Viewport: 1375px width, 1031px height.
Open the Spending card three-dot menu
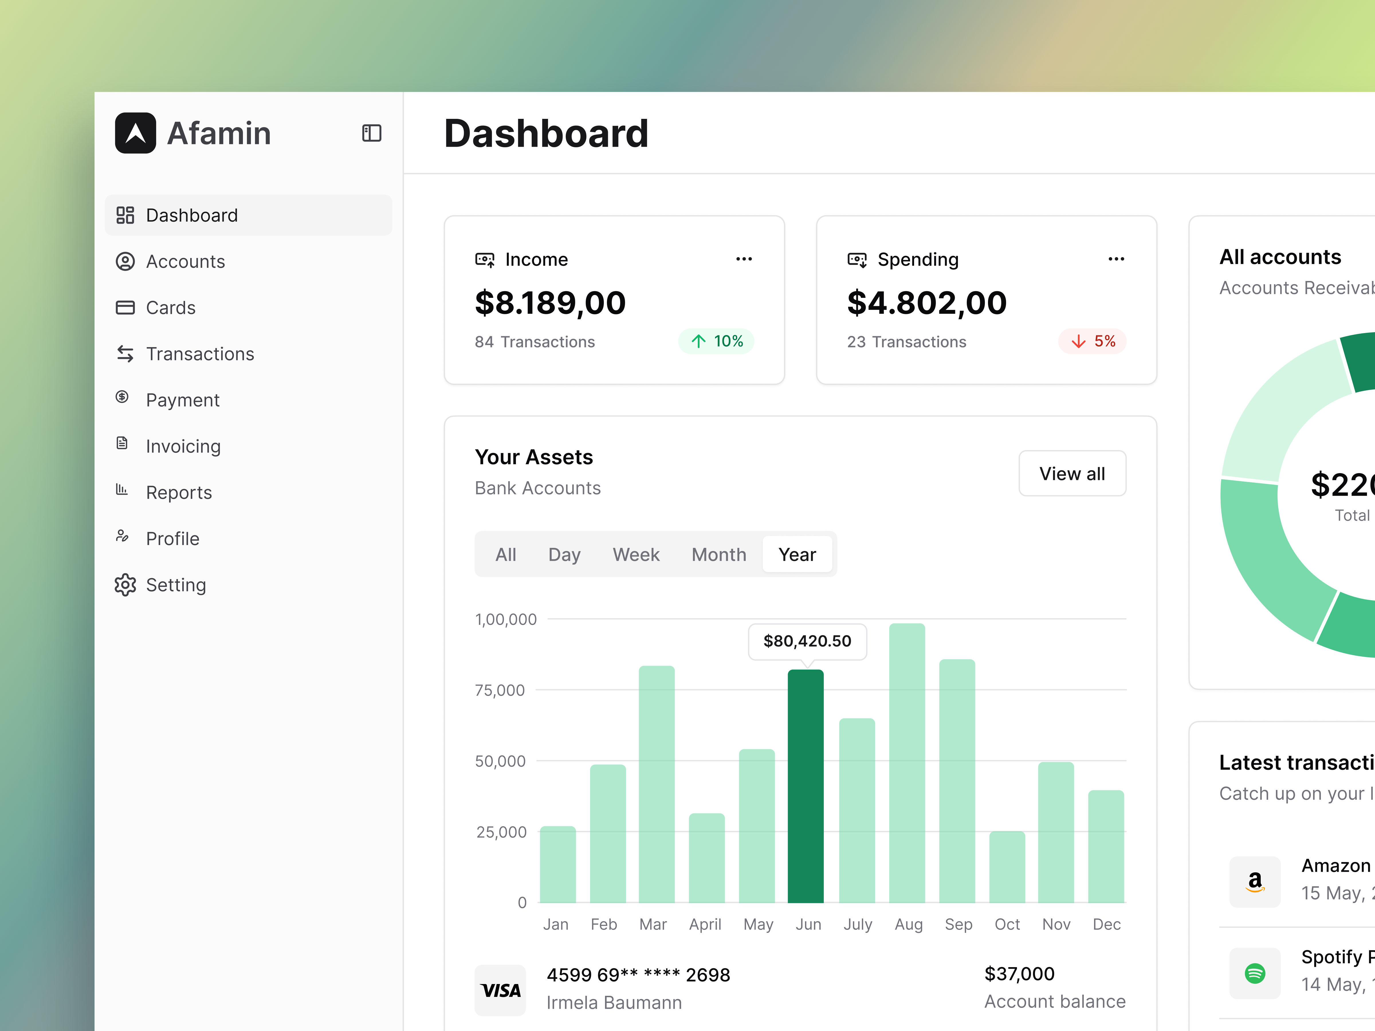[x=1116, y=259]
